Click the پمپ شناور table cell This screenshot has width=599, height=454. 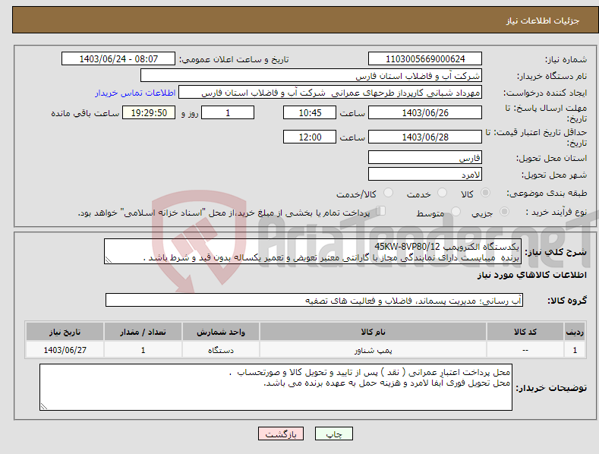[x=373, y=350]
